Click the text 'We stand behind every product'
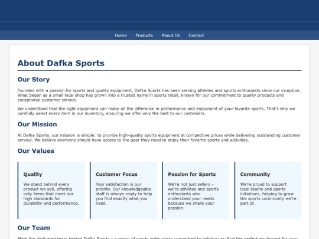Viewport: 319px width, 239px height. click(51, 194)
